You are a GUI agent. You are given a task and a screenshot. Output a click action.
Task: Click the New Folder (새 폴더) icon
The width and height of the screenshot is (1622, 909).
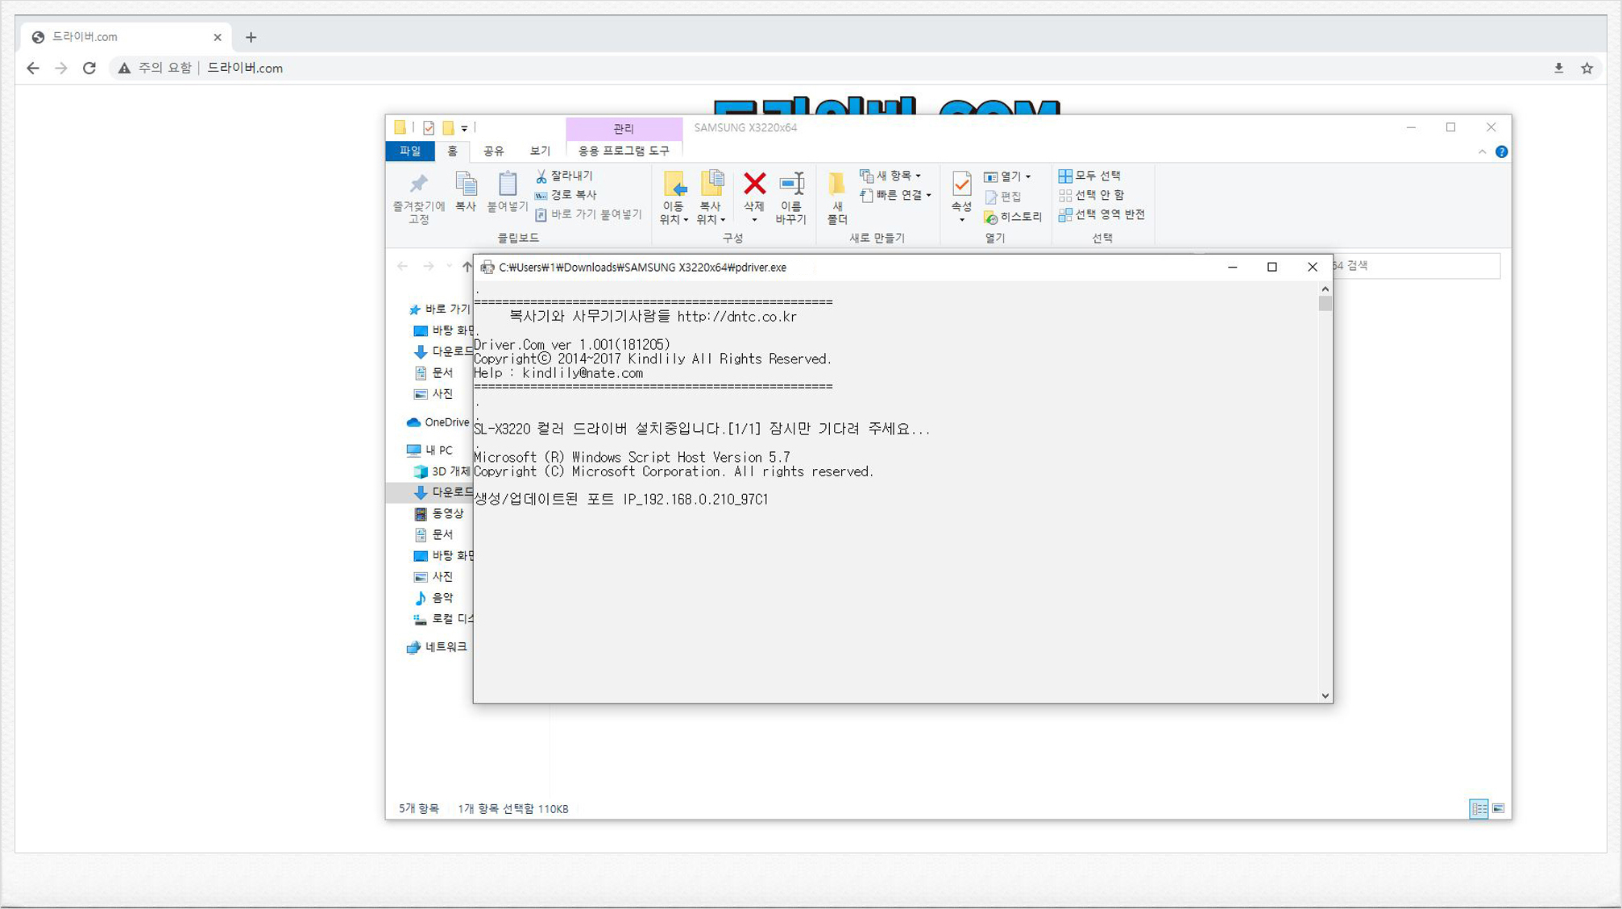[837, 185]
